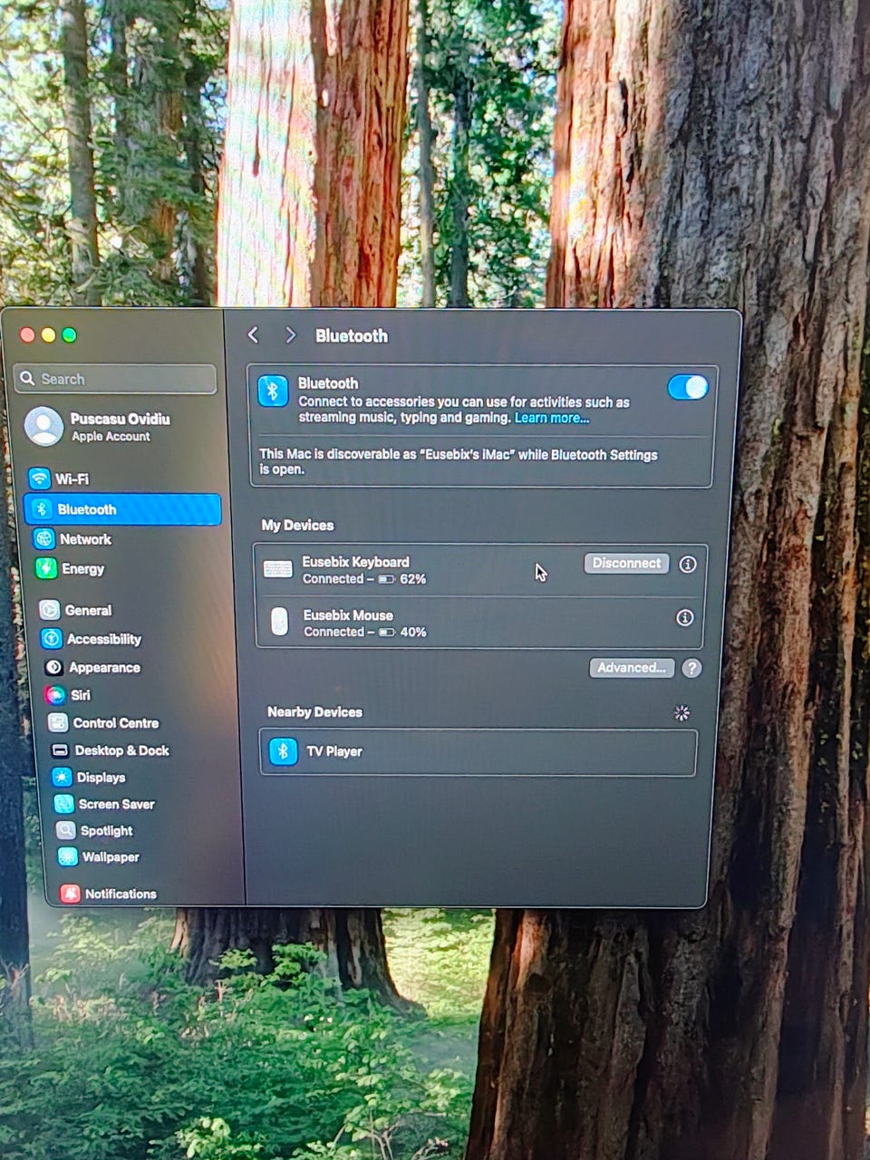Click mouse battery "40%" value

click(x=413, y=633)
